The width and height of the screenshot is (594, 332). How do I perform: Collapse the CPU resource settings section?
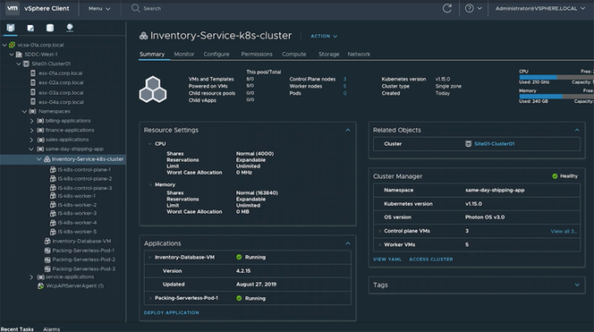150,144
